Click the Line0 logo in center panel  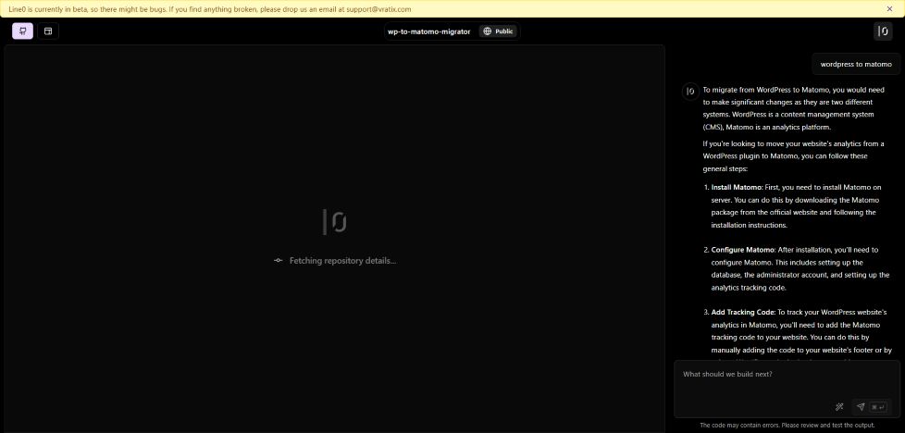tap(335, 222)
